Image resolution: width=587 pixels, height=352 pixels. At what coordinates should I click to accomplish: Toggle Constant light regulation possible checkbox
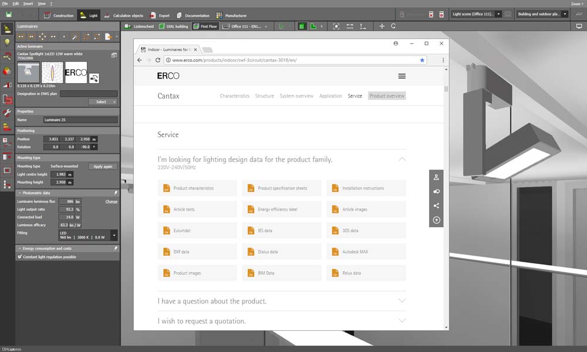[x=20, y=257]
